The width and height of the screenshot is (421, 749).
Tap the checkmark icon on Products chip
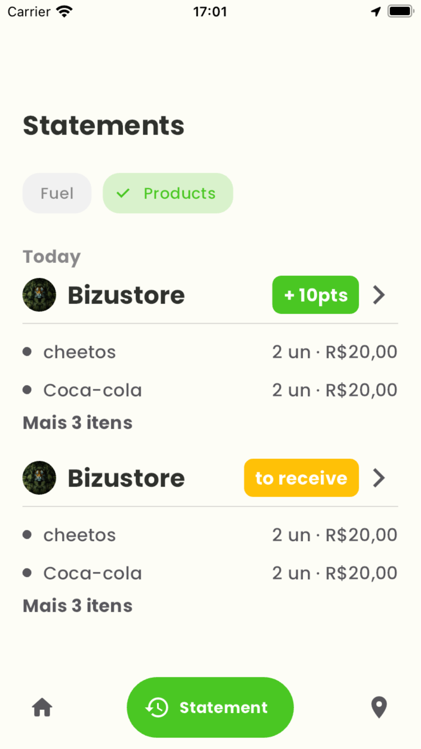coord(123,193)
